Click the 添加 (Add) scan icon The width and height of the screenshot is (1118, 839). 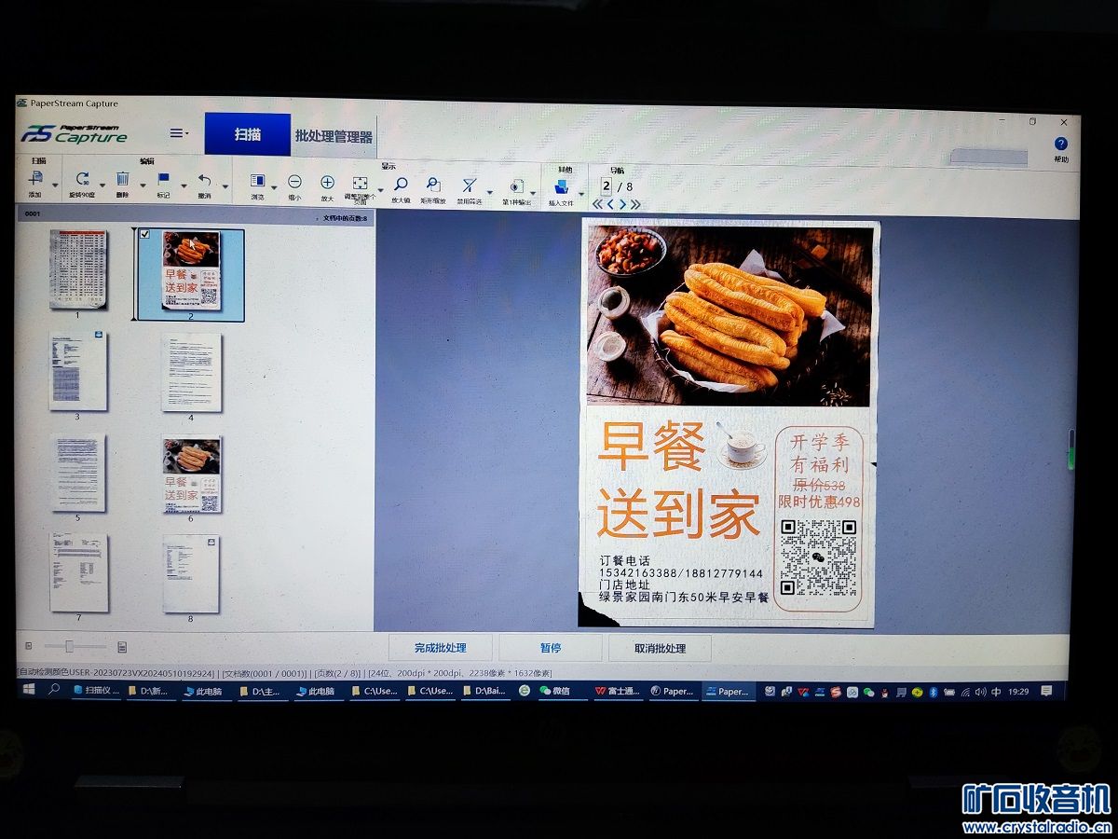36,178
